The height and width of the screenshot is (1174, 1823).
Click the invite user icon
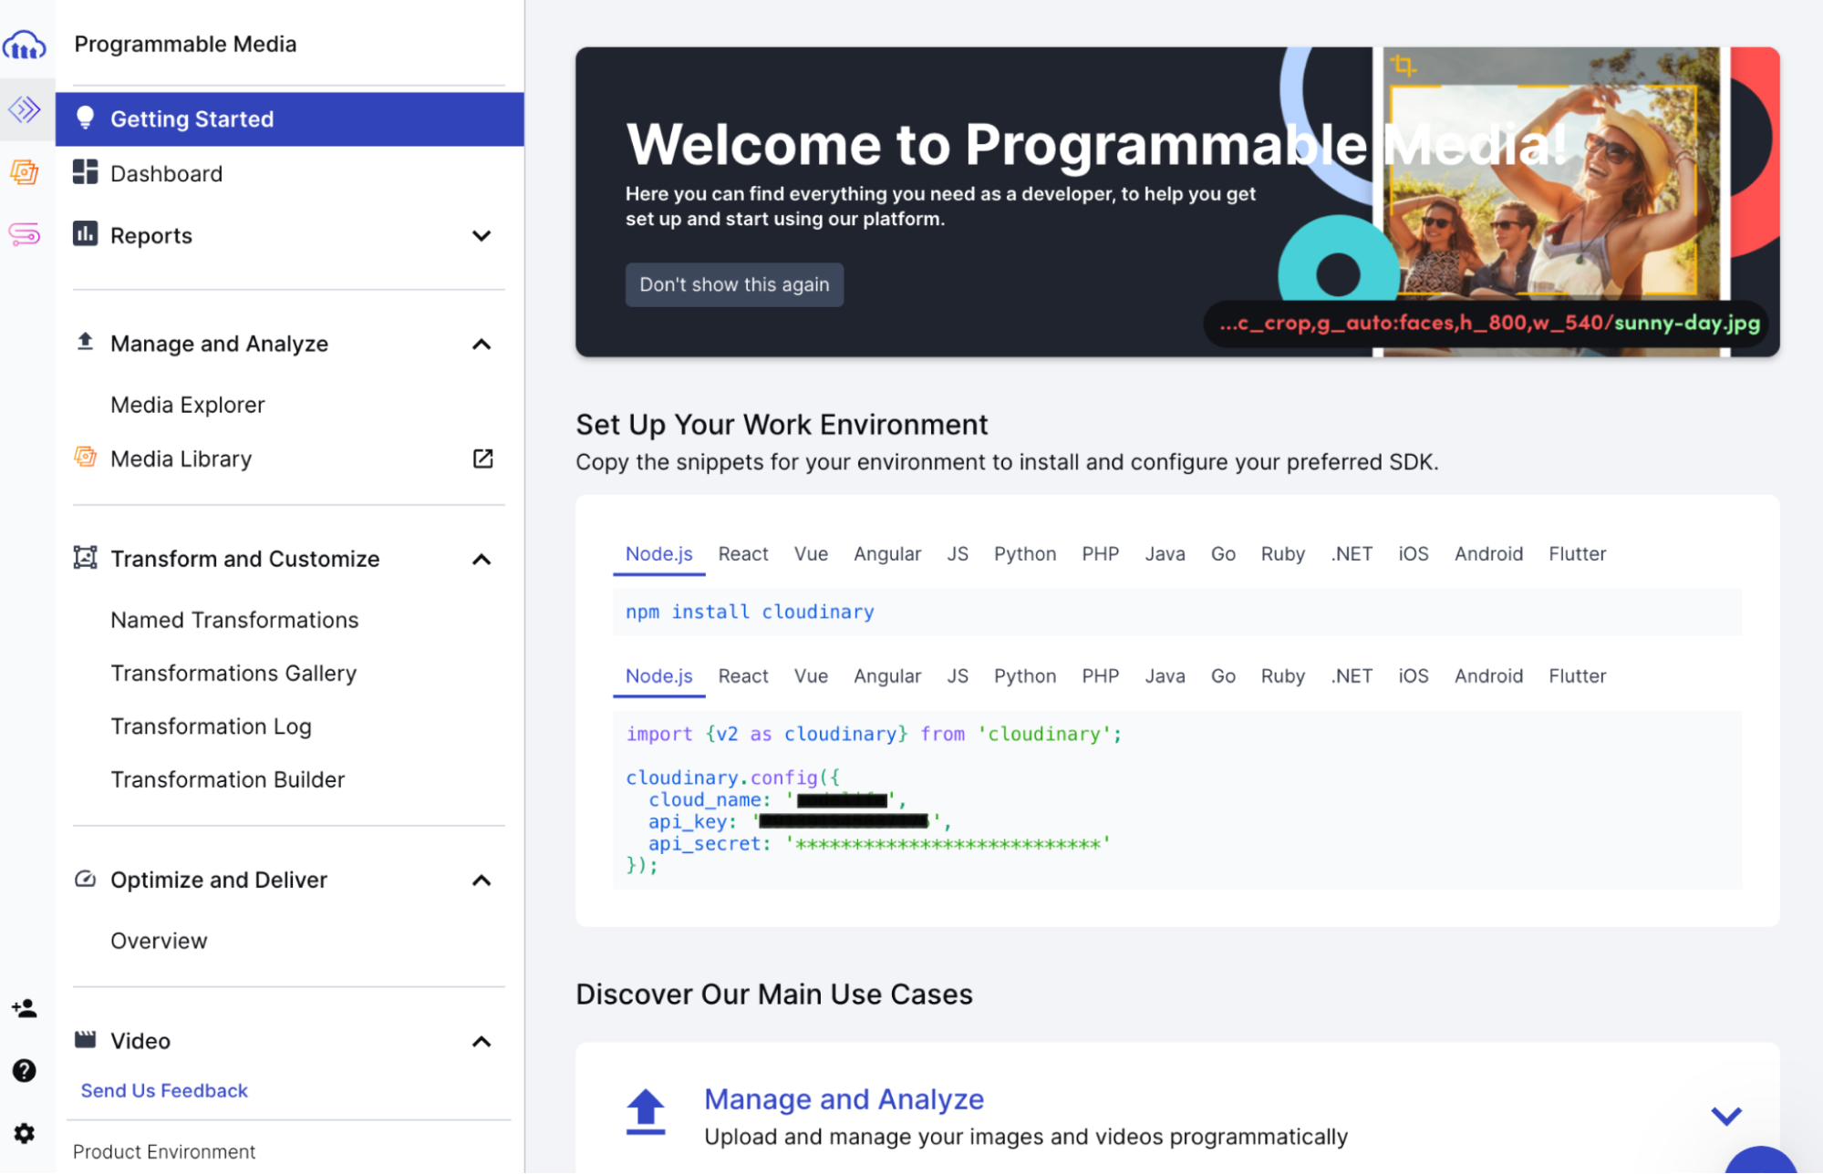(25, 1008)
